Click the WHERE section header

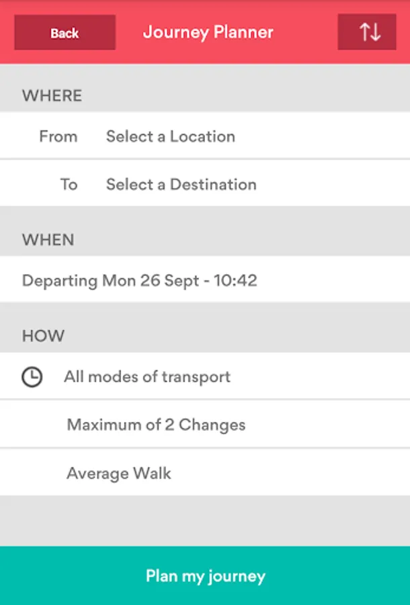coord(52,95)
